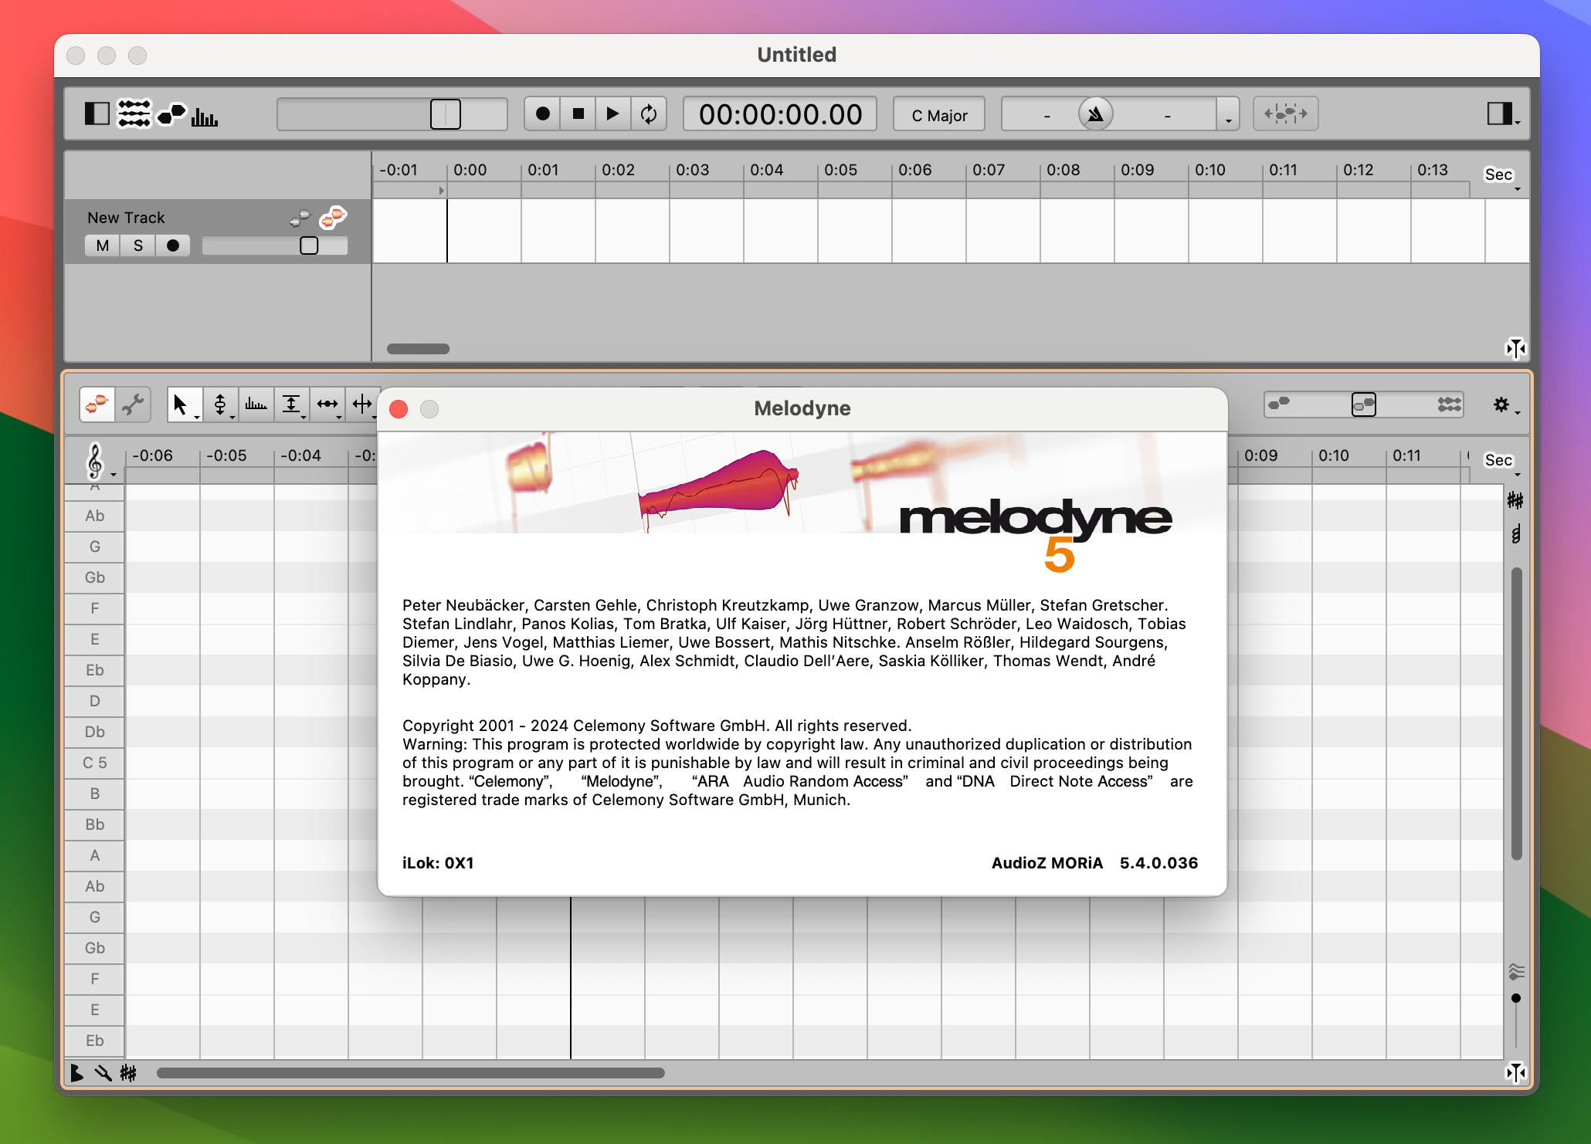Close the Melodyne about dialog
The height and width of the screenshot is (1144, 1591).
(399, 409)
